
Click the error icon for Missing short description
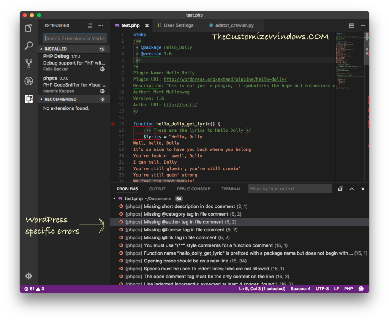tap(121, 206)
